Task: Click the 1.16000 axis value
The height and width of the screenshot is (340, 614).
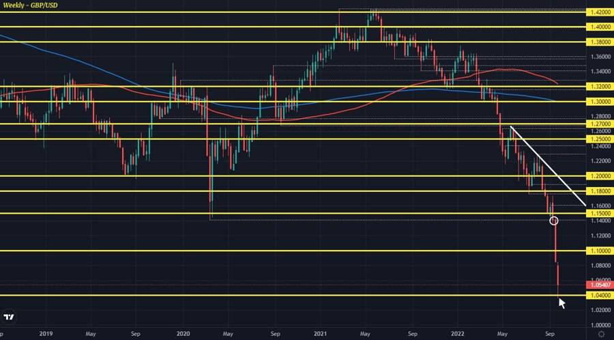Action: click(x=600, y=206)
